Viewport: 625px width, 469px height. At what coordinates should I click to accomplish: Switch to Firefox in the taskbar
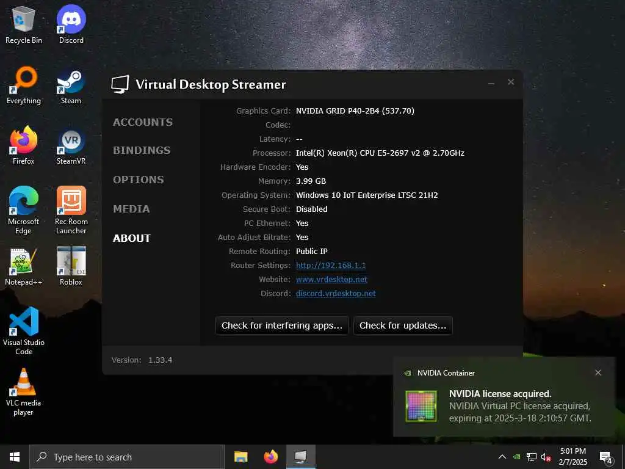[x=271, y=457]
